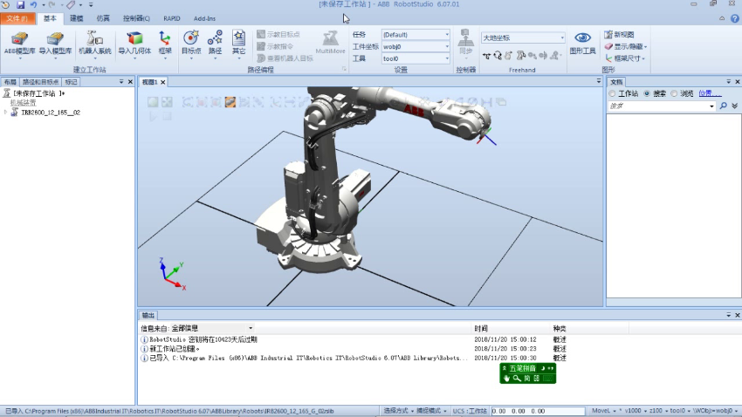
Task: Open 导入模型库 import library
Action: coord(55,44)
